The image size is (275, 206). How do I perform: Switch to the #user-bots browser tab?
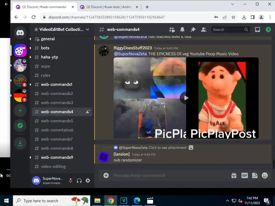click(109, 7)
